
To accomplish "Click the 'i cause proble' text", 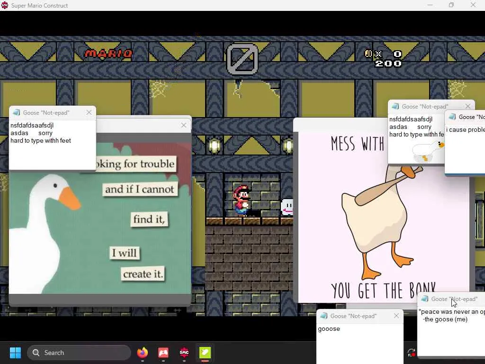I will click(x=465, y=129).
